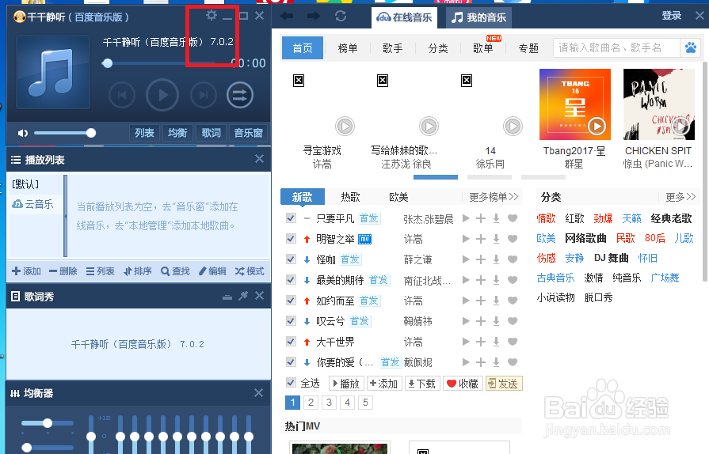Image resolution: width=709 pixels, height=454 pixels.
Task: Toggle the 歌词 lyrics button
Action: click(x=212, y=133)
